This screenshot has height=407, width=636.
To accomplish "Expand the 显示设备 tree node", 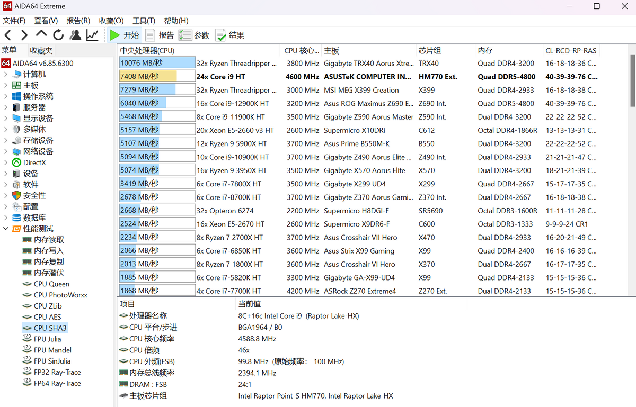I will pos(6,119).
